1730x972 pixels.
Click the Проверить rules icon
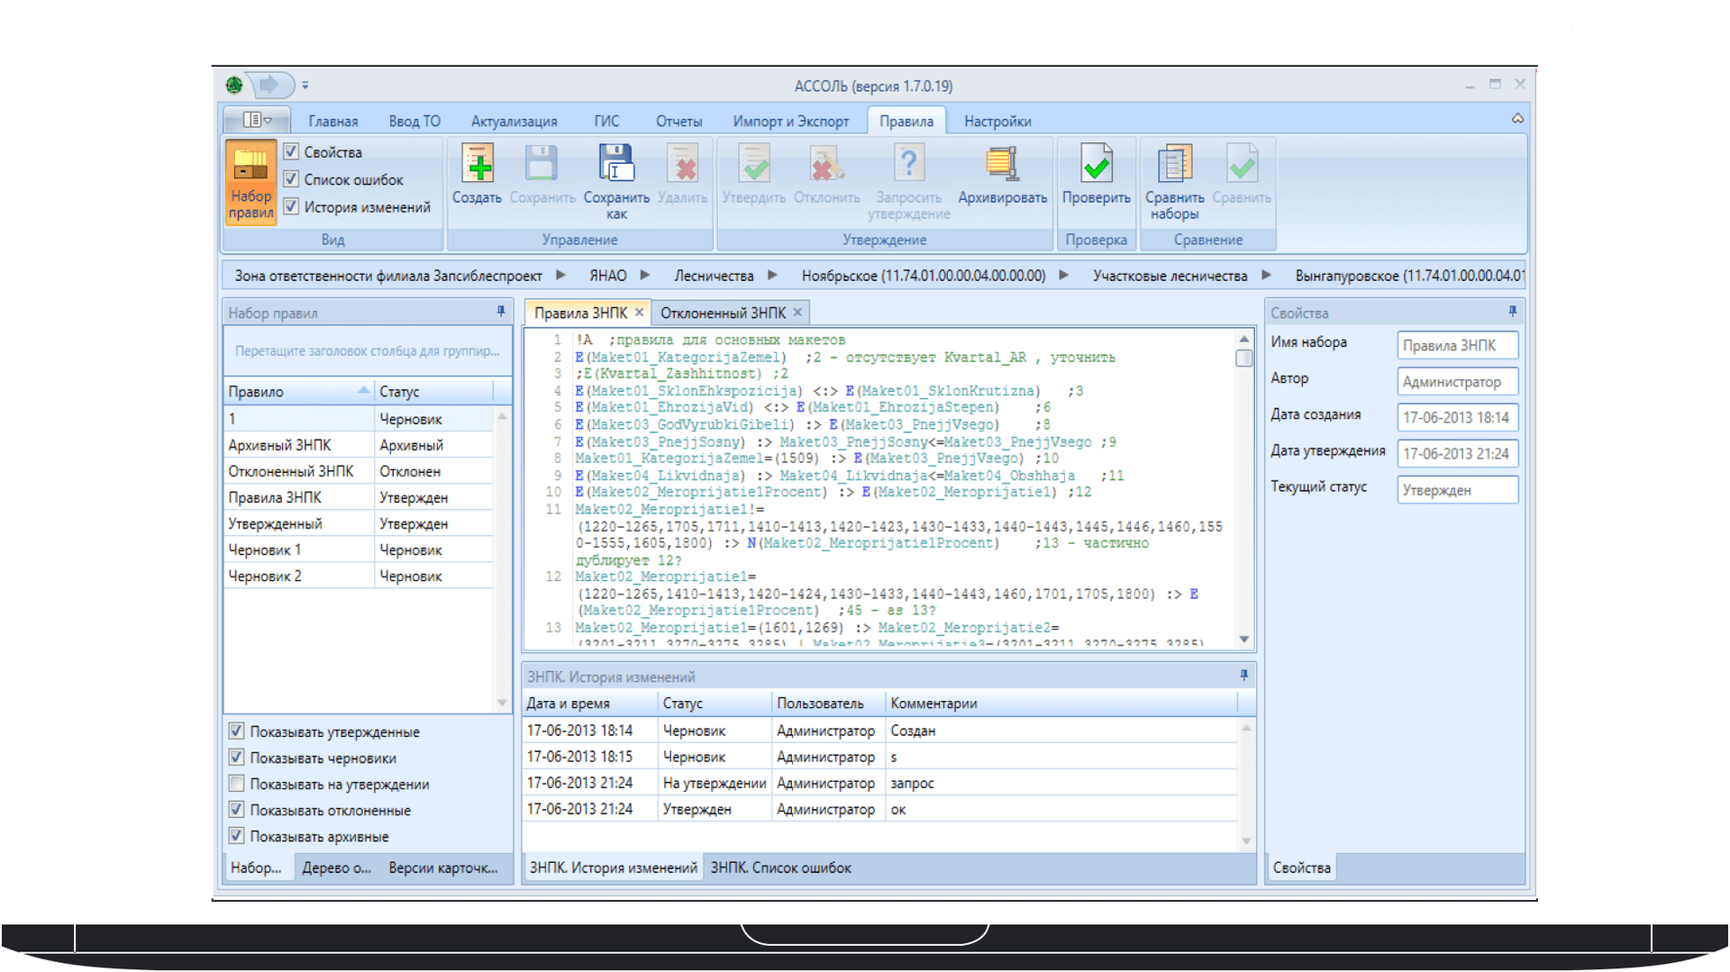tap(1096, 176)
